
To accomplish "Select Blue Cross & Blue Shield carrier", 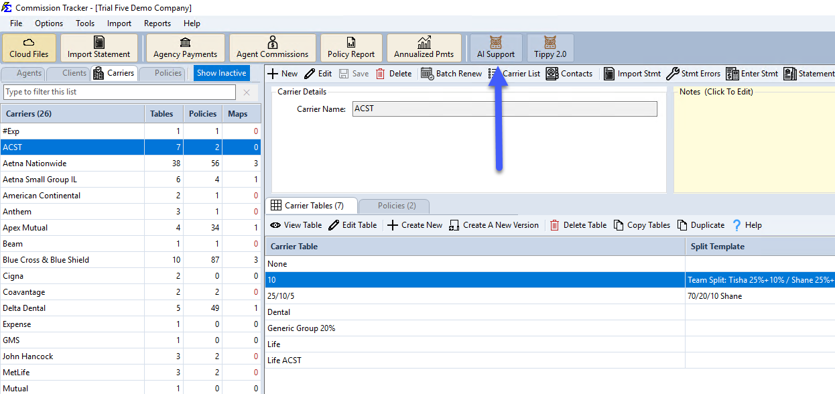I will click(131, 260).
